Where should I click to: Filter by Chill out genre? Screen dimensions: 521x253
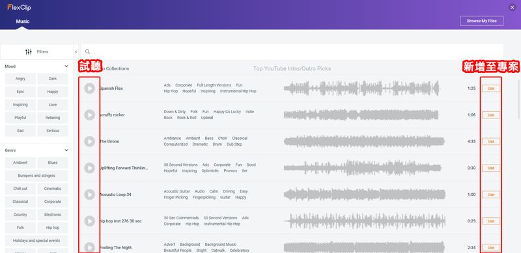click(x=20, y=189)
